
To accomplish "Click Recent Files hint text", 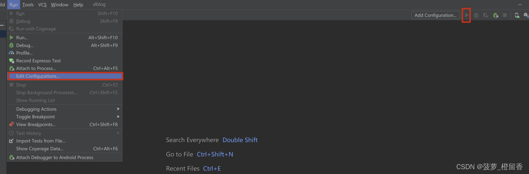I will (183, 169).
